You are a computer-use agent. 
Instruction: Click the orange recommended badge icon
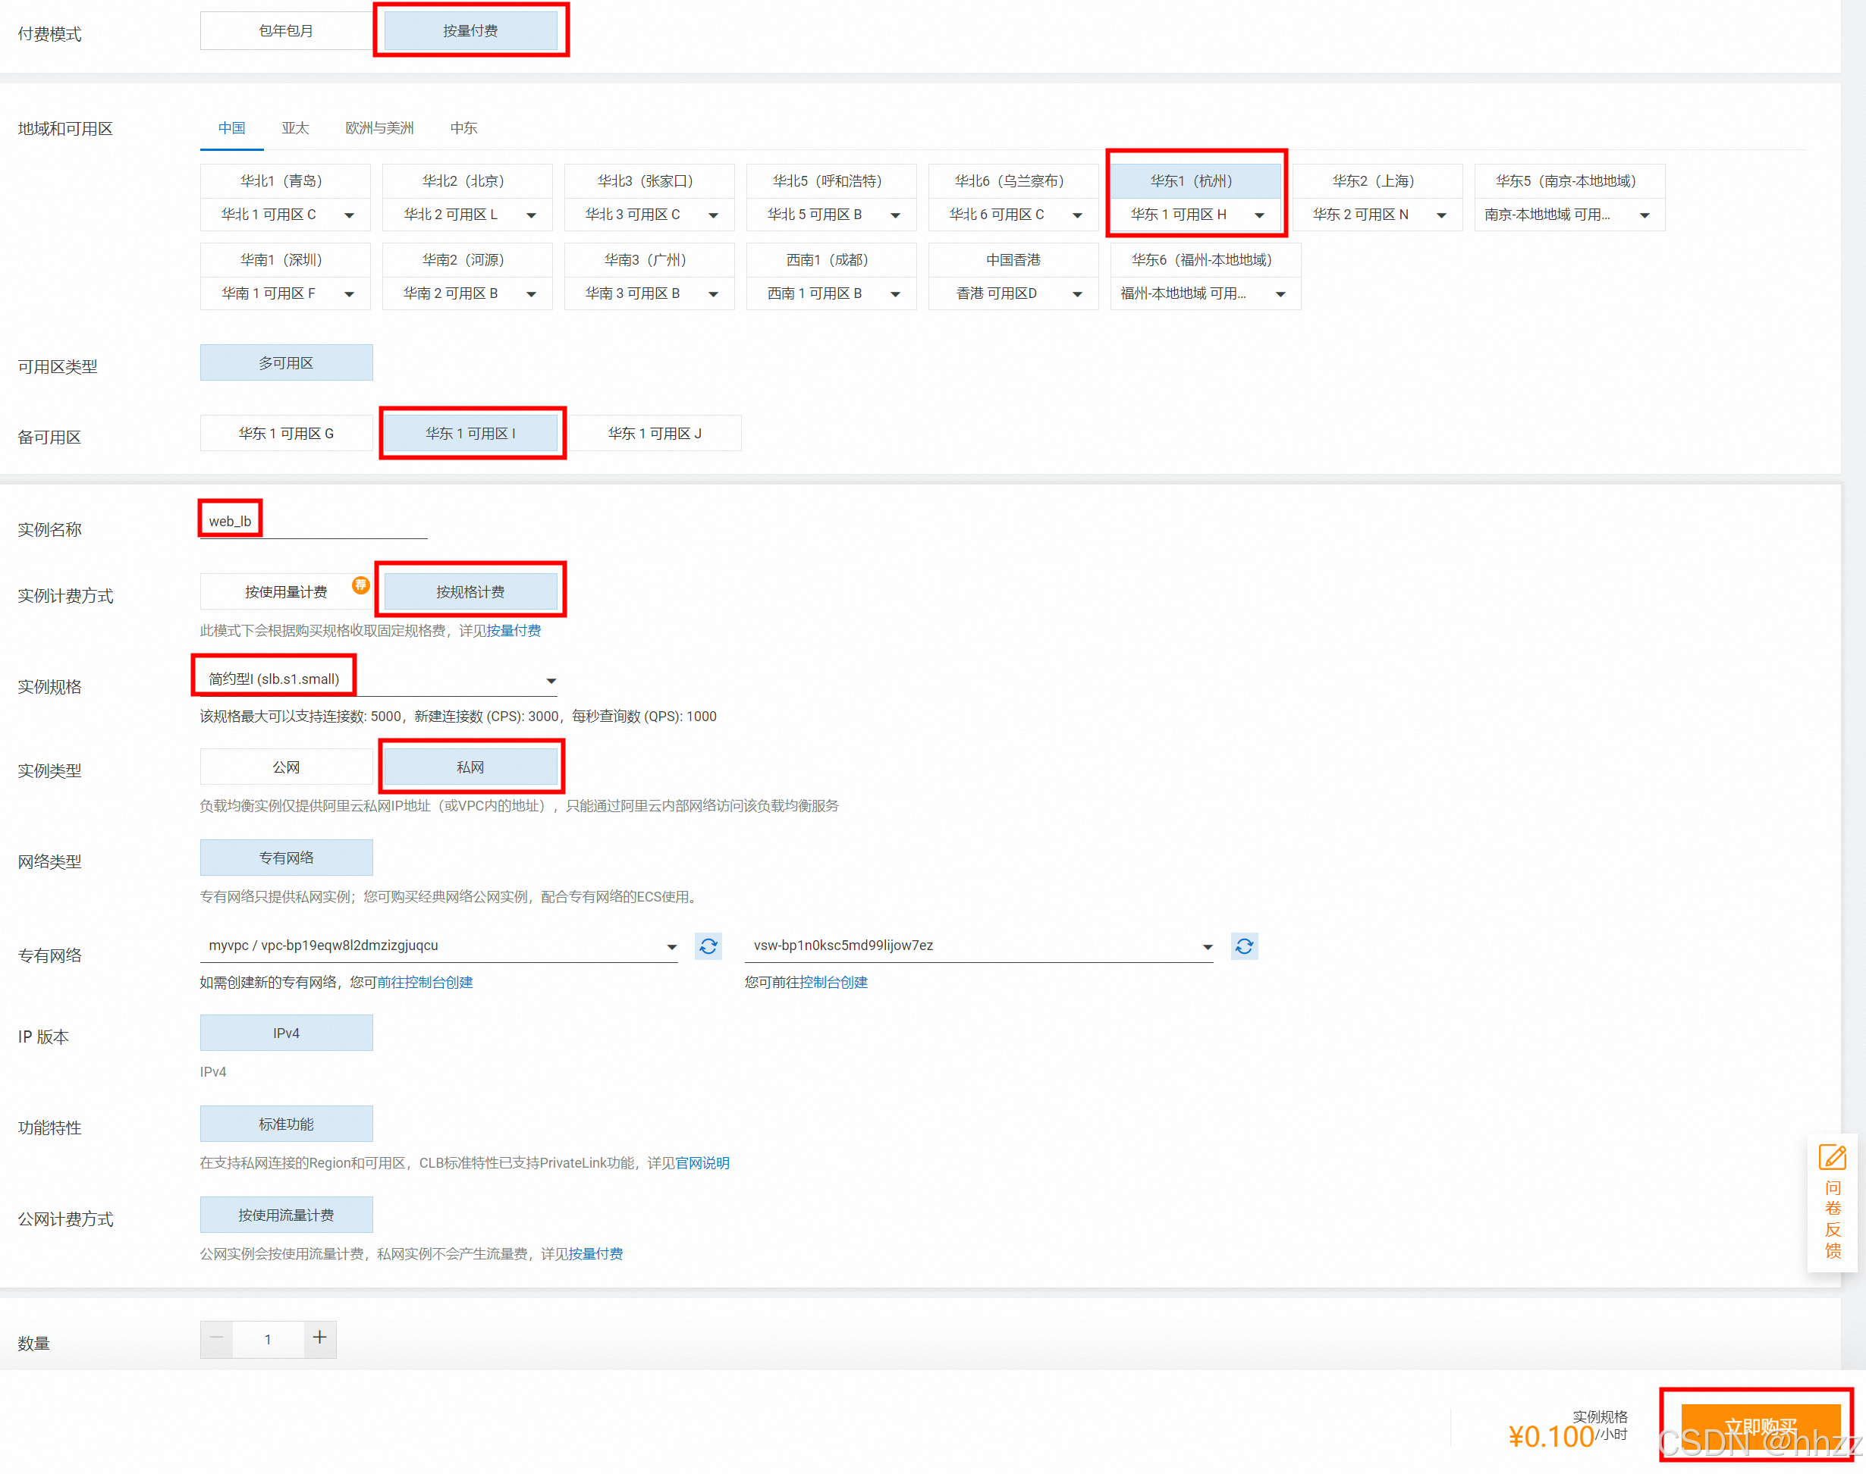(360, 585)
